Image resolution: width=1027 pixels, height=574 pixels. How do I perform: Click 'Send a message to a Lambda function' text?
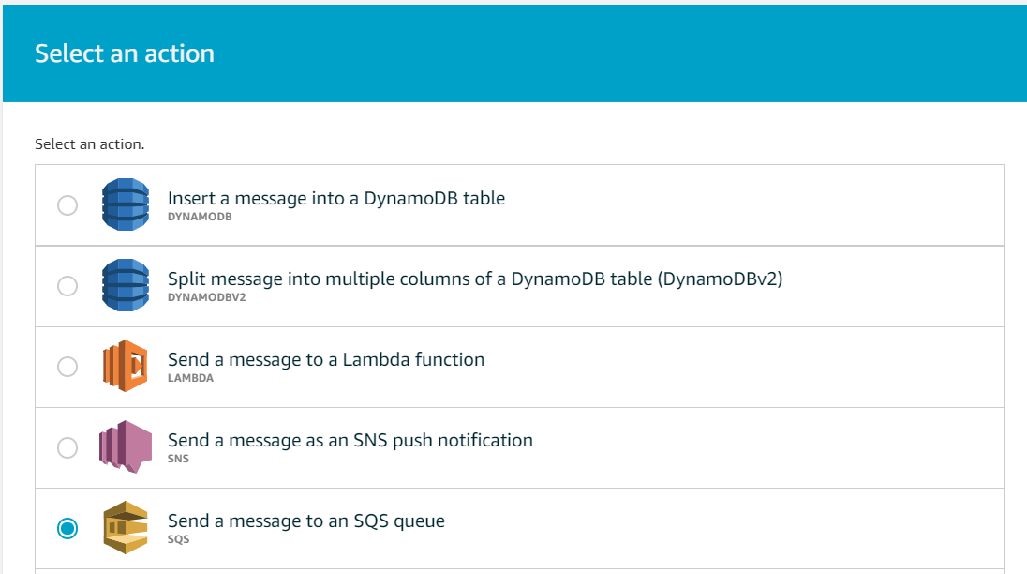pos(326,359)
